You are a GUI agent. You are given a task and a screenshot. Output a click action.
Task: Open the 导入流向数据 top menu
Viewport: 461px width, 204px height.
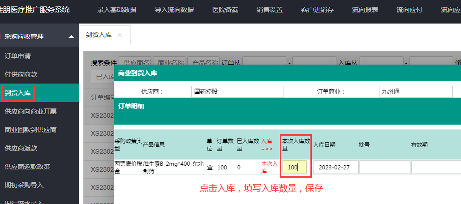pos(174,10)
